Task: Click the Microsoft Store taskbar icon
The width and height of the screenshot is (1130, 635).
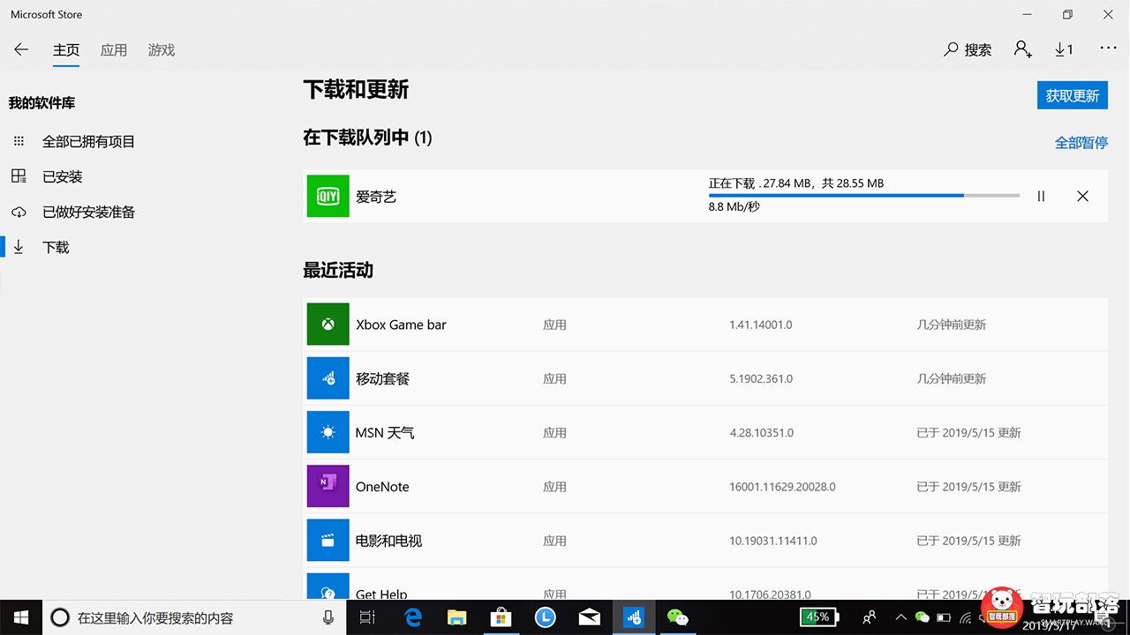Action: tap(501, 617)
